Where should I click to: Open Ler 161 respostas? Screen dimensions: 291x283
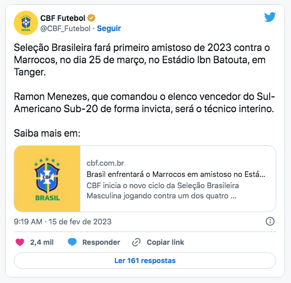[x=145, y=261]
